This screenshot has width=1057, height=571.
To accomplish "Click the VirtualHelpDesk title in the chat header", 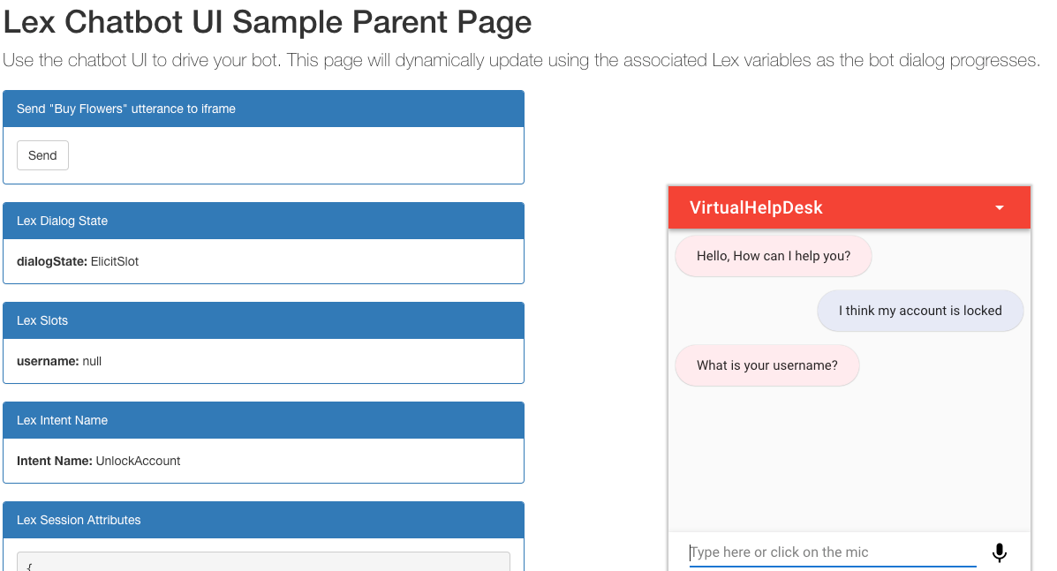I will click(x=756, y=207).
